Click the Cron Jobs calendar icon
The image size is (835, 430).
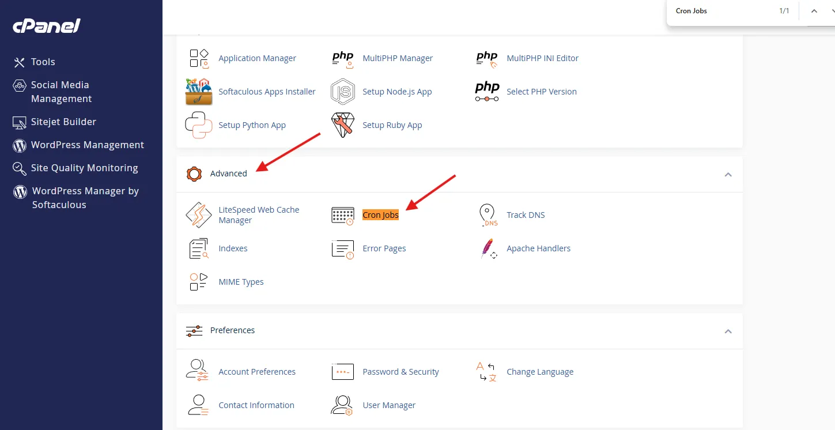coord(343,215)
